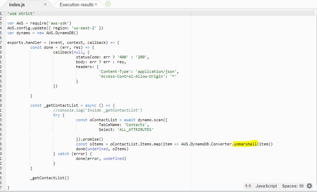The height and width of the screenshot is (192, 317).
Task: Click the const done declaration
Action: point(62,47)
